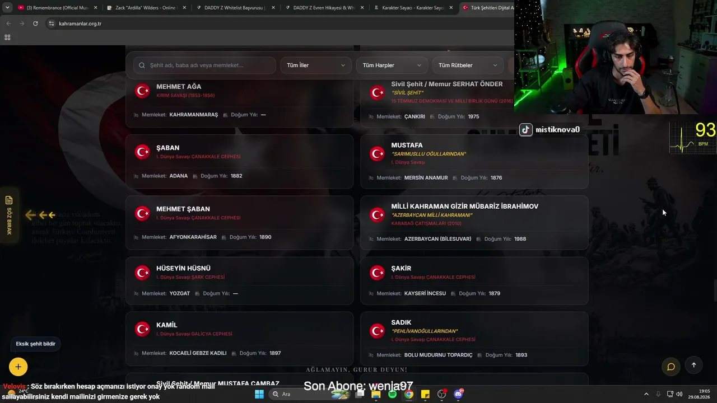
Task: Click the flag icon beside ŞAKİR
Action: (378, 273)
